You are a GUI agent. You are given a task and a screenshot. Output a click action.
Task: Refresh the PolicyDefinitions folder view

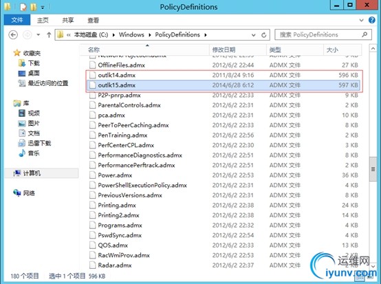coord(264,35)
